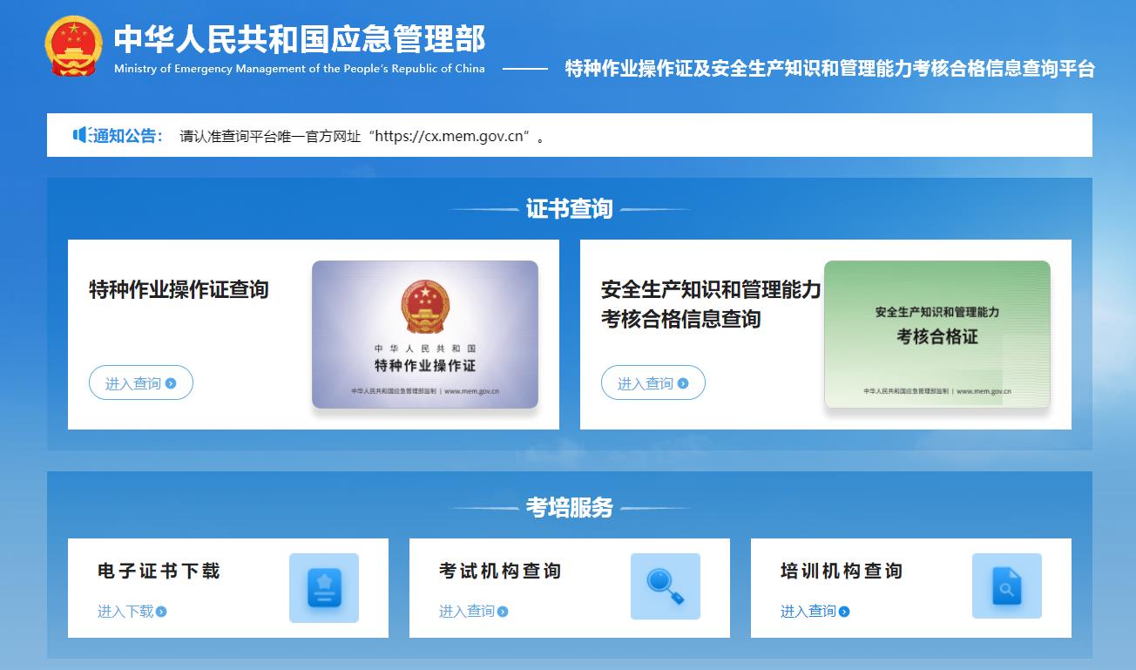Click the platform title 特种作业操作证及安全生产知识...查询平台
Viewport: 1136px width, 670px height.
(x=830, y=69)
